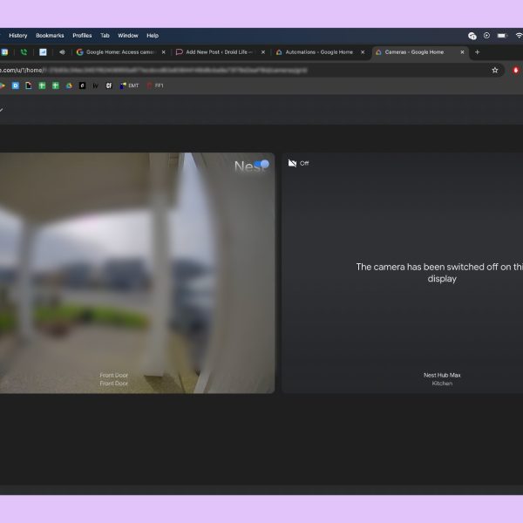
Task: Open a new browser tab with plus
Action: (x=477, y=52)
